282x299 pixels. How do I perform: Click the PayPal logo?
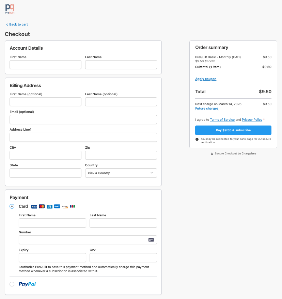[x=27, y=284]
